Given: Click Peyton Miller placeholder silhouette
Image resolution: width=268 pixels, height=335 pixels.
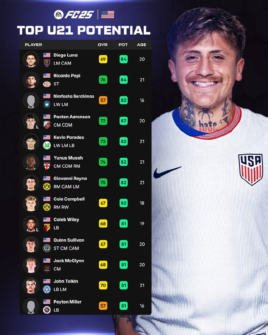Looking at the screenshot, I should click(31, 306).
